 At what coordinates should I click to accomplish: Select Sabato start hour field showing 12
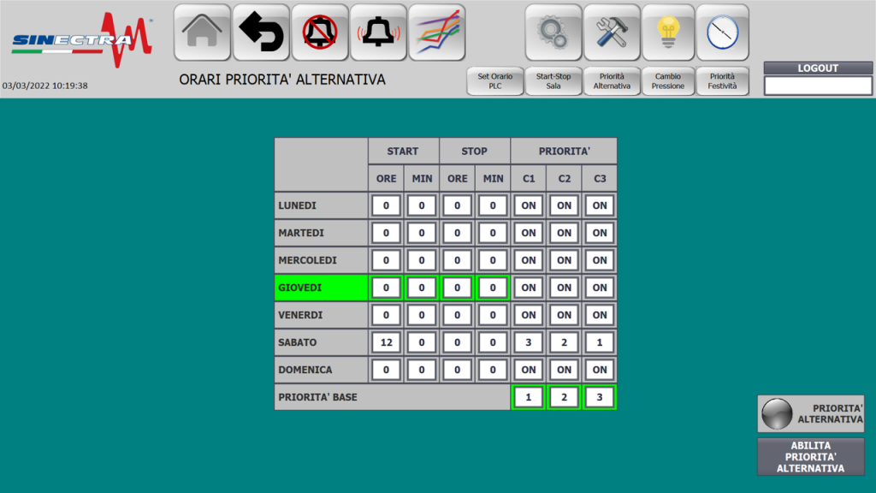click(x=386, y=342)
